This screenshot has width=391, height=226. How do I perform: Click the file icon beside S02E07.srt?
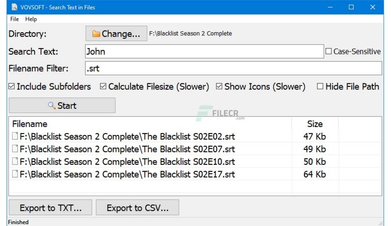point(14,149)
